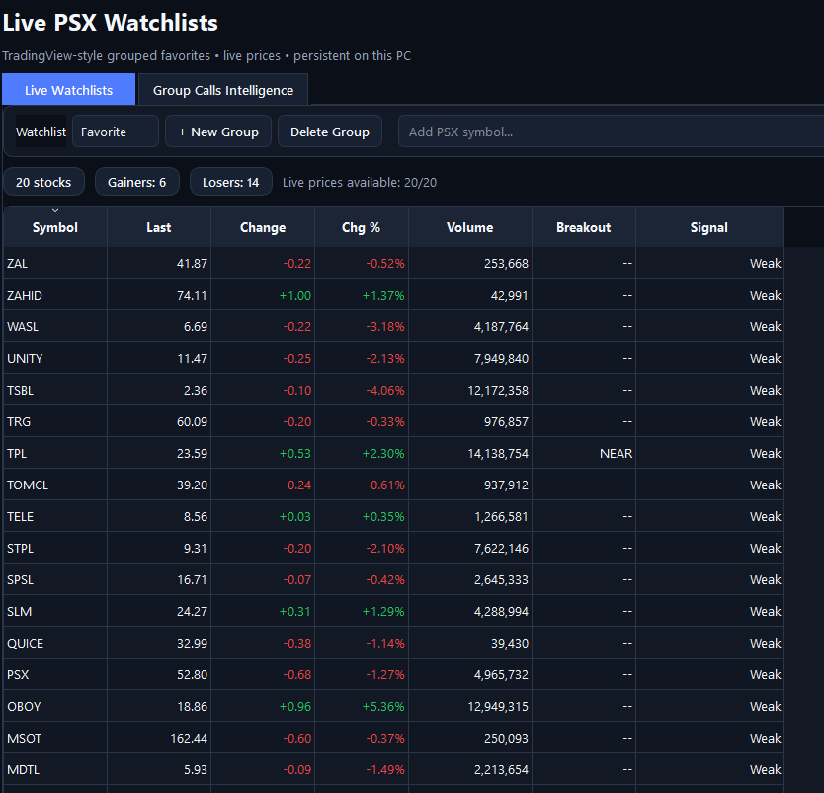Image resolution: width=824 pixels, height=793 pixels.
Task: Select the TELE symbol cell
Action: (55, 516)
